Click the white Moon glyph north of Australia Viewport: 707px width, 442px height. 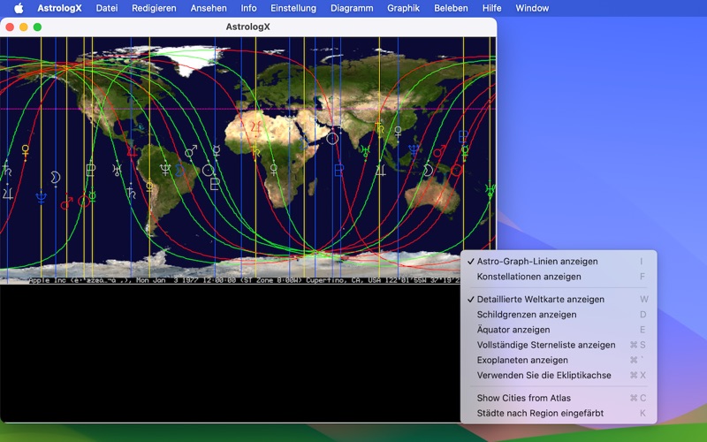pyautogui.click(x=428, y=170)
